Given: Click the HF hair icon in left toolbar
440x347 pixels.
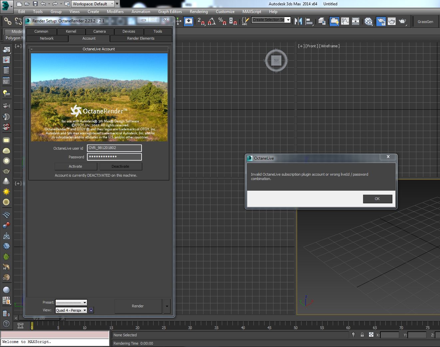Looking at the screenshot, I should (6, 267).
